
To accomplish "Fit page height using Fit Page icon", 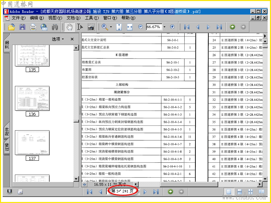I will point(119,27).
